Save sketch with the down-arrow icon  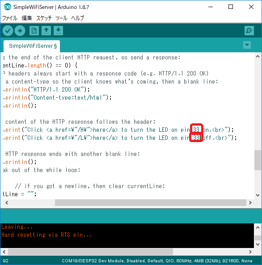tap(59, 30)
